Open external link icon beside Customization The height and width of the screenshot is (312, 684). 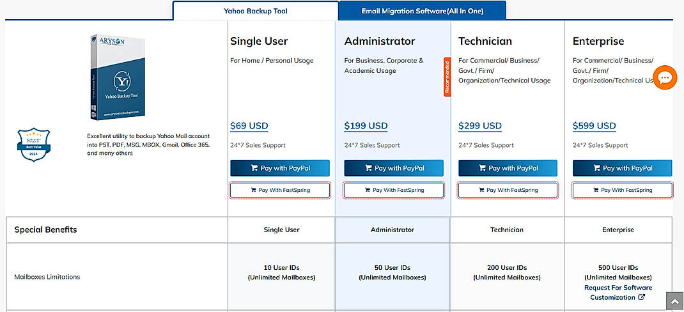click(x=642, y=297)
